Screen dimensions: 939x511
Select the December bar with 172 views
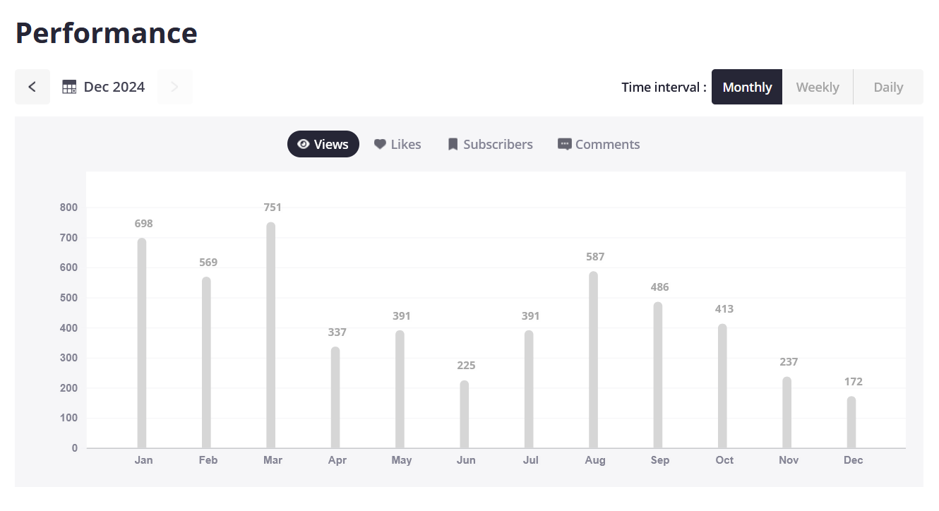(851, 422)
